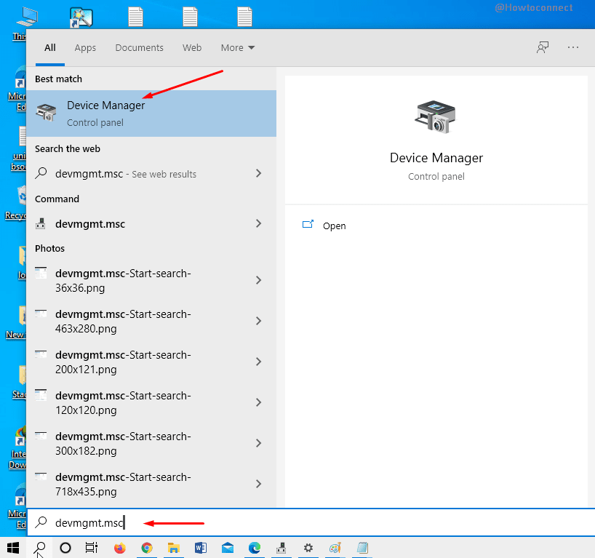Image resolution: width=595 pixels, height=558 pixels.
Task: Expand chevron for the 300x182.png photo
Action: click(x=258, y=443)
